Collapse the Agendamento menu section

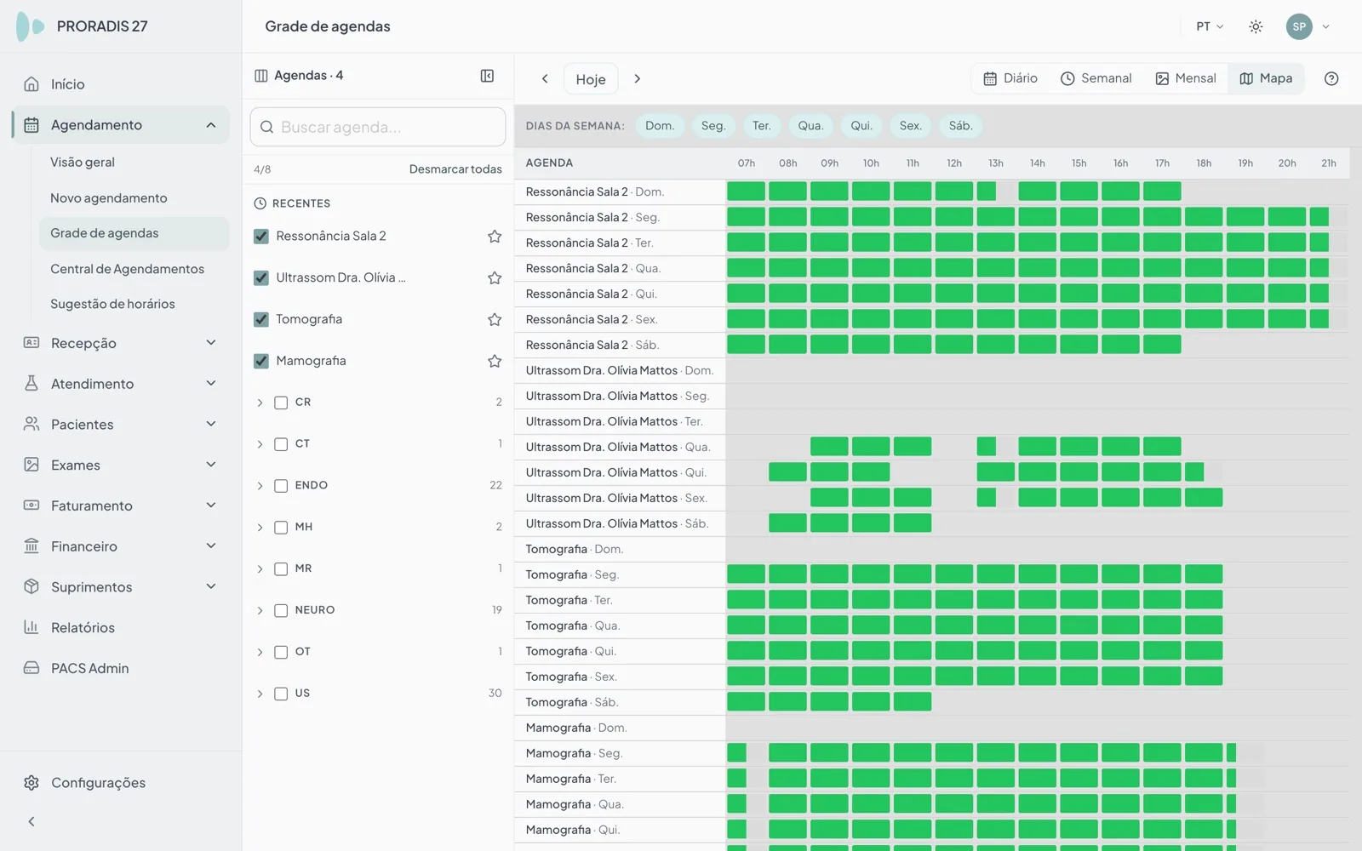tap(211, 125)
